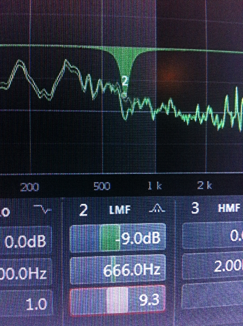Click the 2k frequency axis label

tap(204, 185)
